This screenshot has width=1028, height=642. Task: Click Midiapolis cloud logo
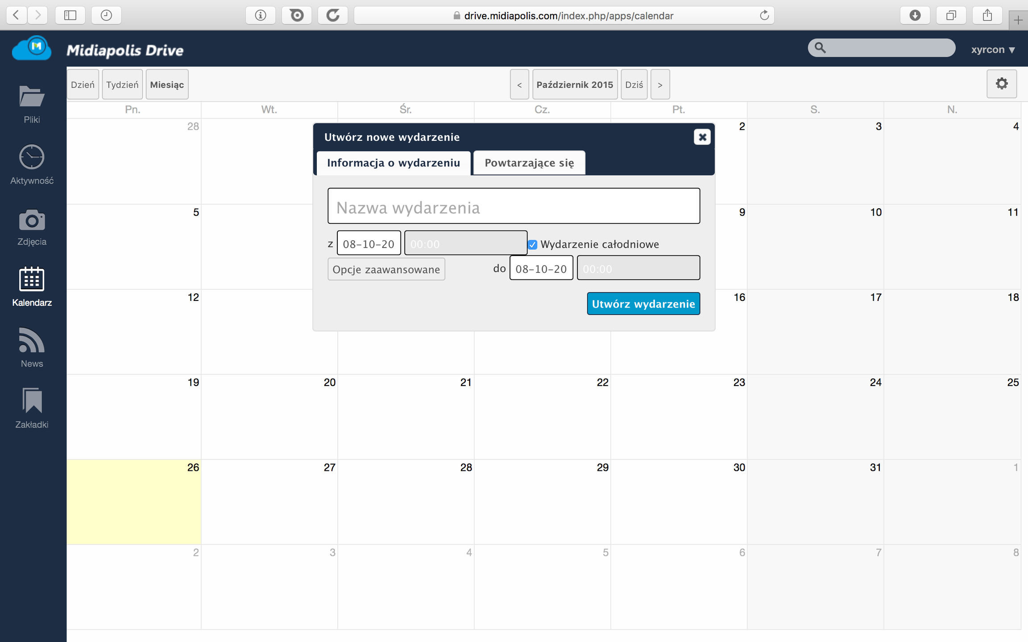pos(32,48)
